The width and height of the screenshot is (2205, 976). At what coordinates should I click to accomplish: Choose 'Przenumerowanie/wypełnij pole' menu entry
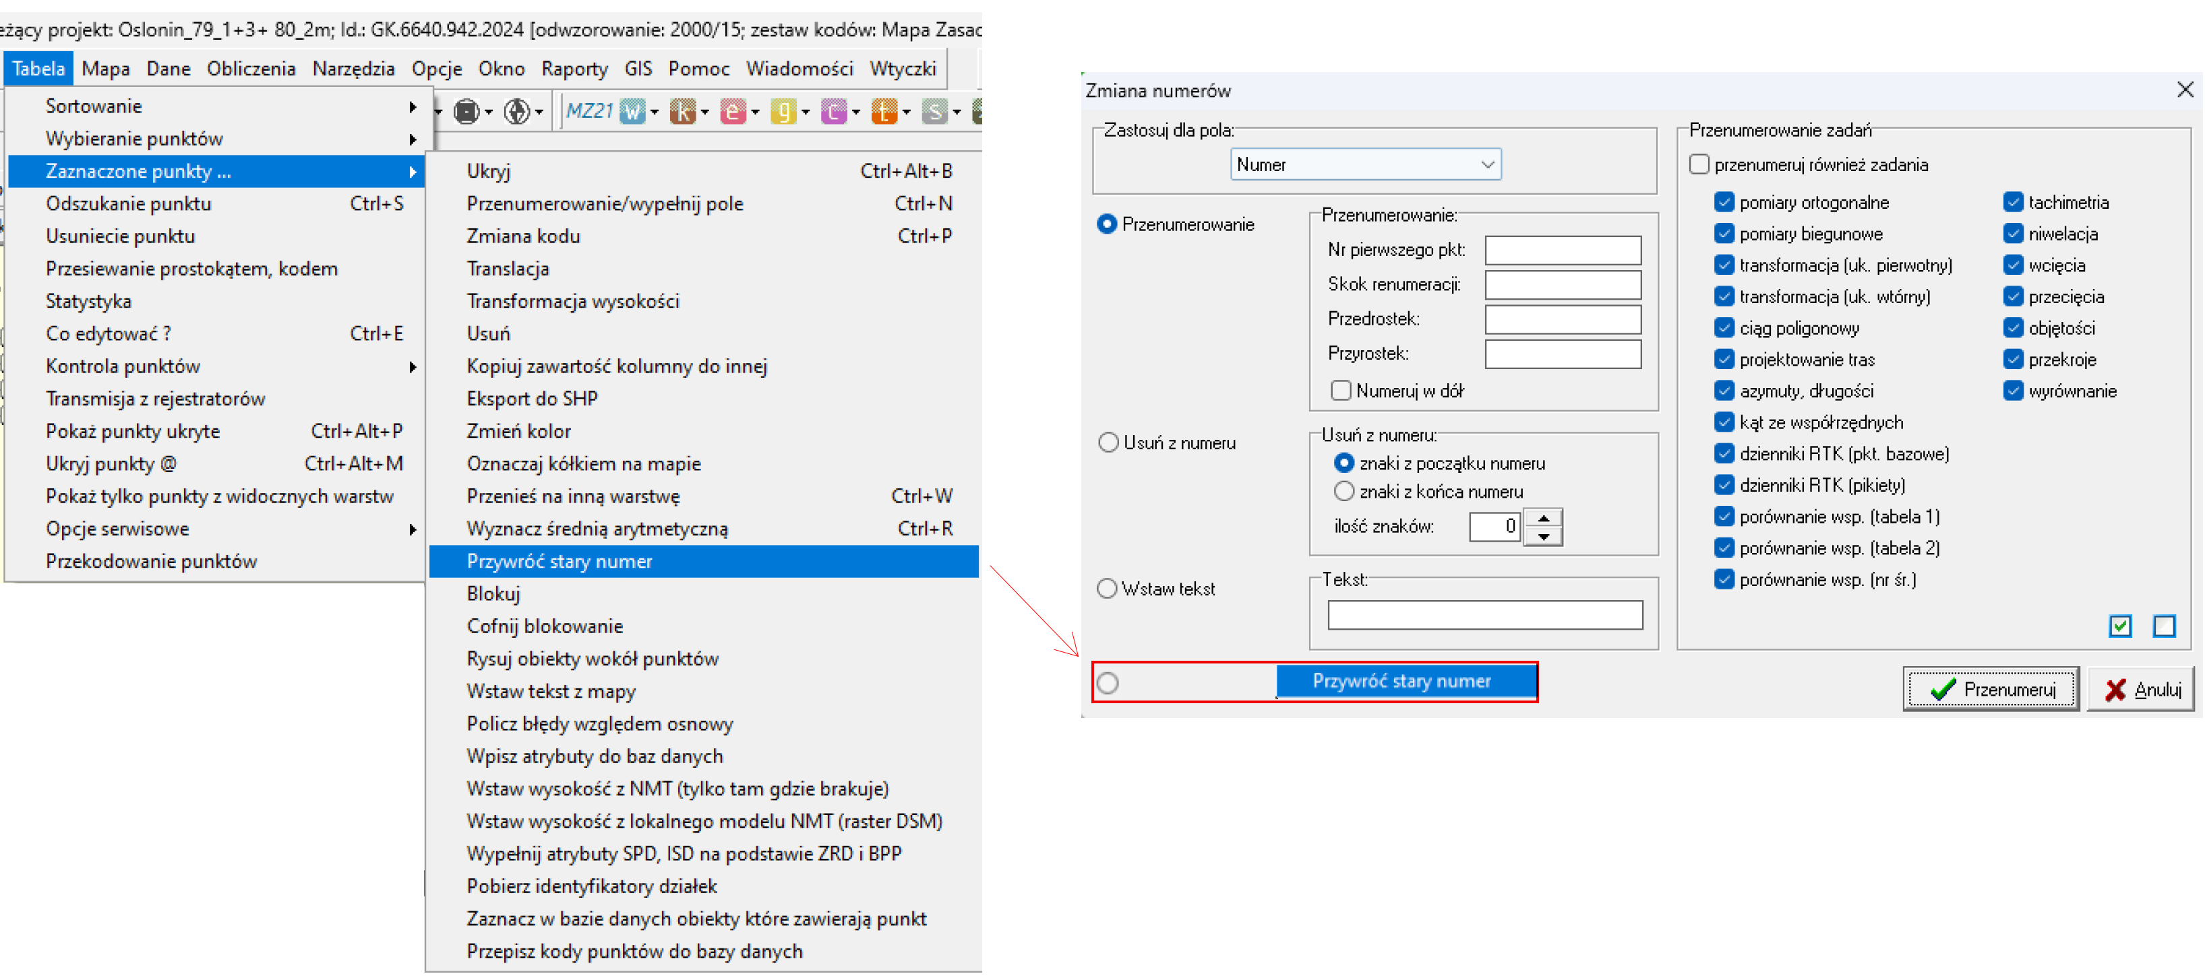pyautogui.click(x=704, y=203)
